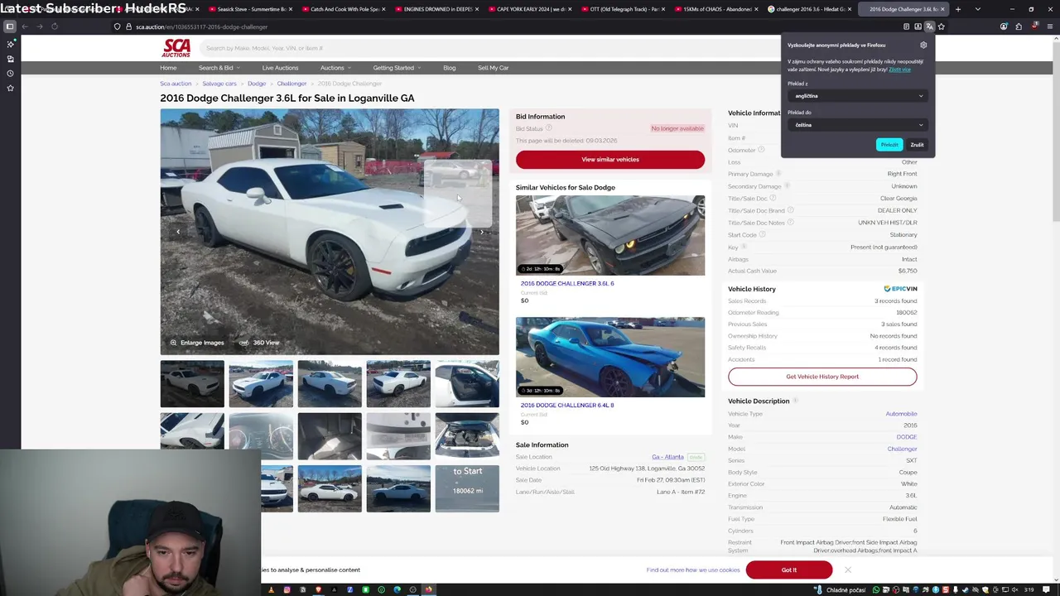This screenshot has width=1060, height=596.
Task: Expand the Getting Started menu
Action: (397, 68)
